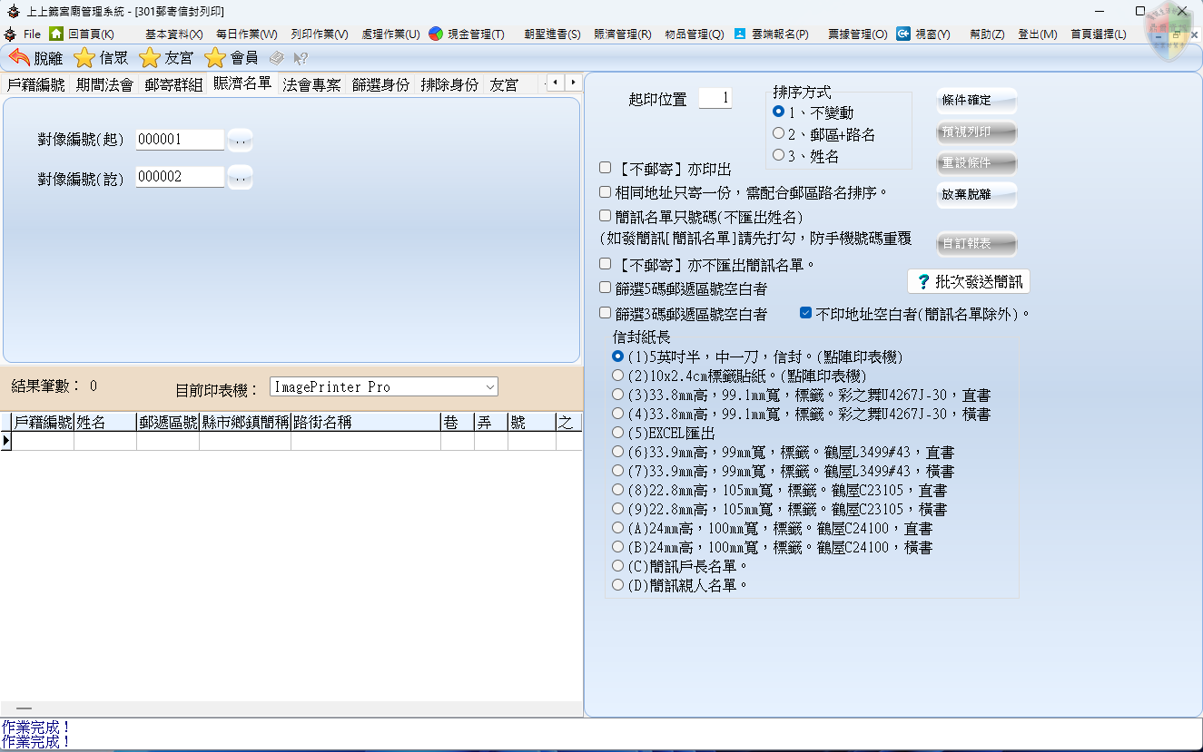Screen dimensions: 1203x752
Task: Open the 目前印表機 printer dropdown
Action: pos(490,387)
